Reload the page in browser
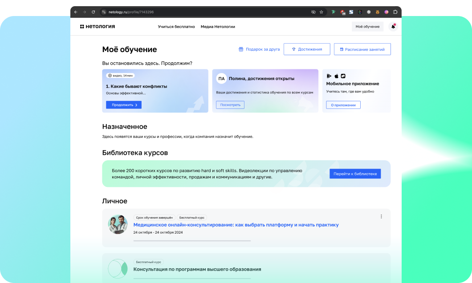Viewport: 472px width, 283px height. click(x=93, y=12)
